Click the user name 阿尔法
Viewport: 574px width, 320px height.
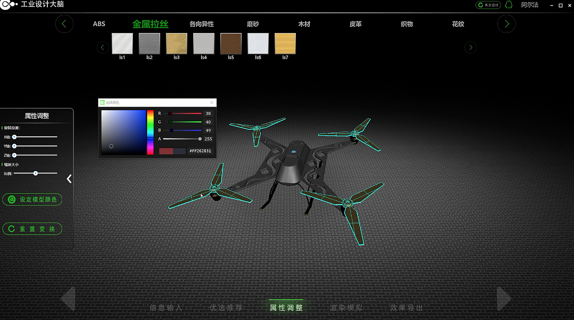coord(530,5)
